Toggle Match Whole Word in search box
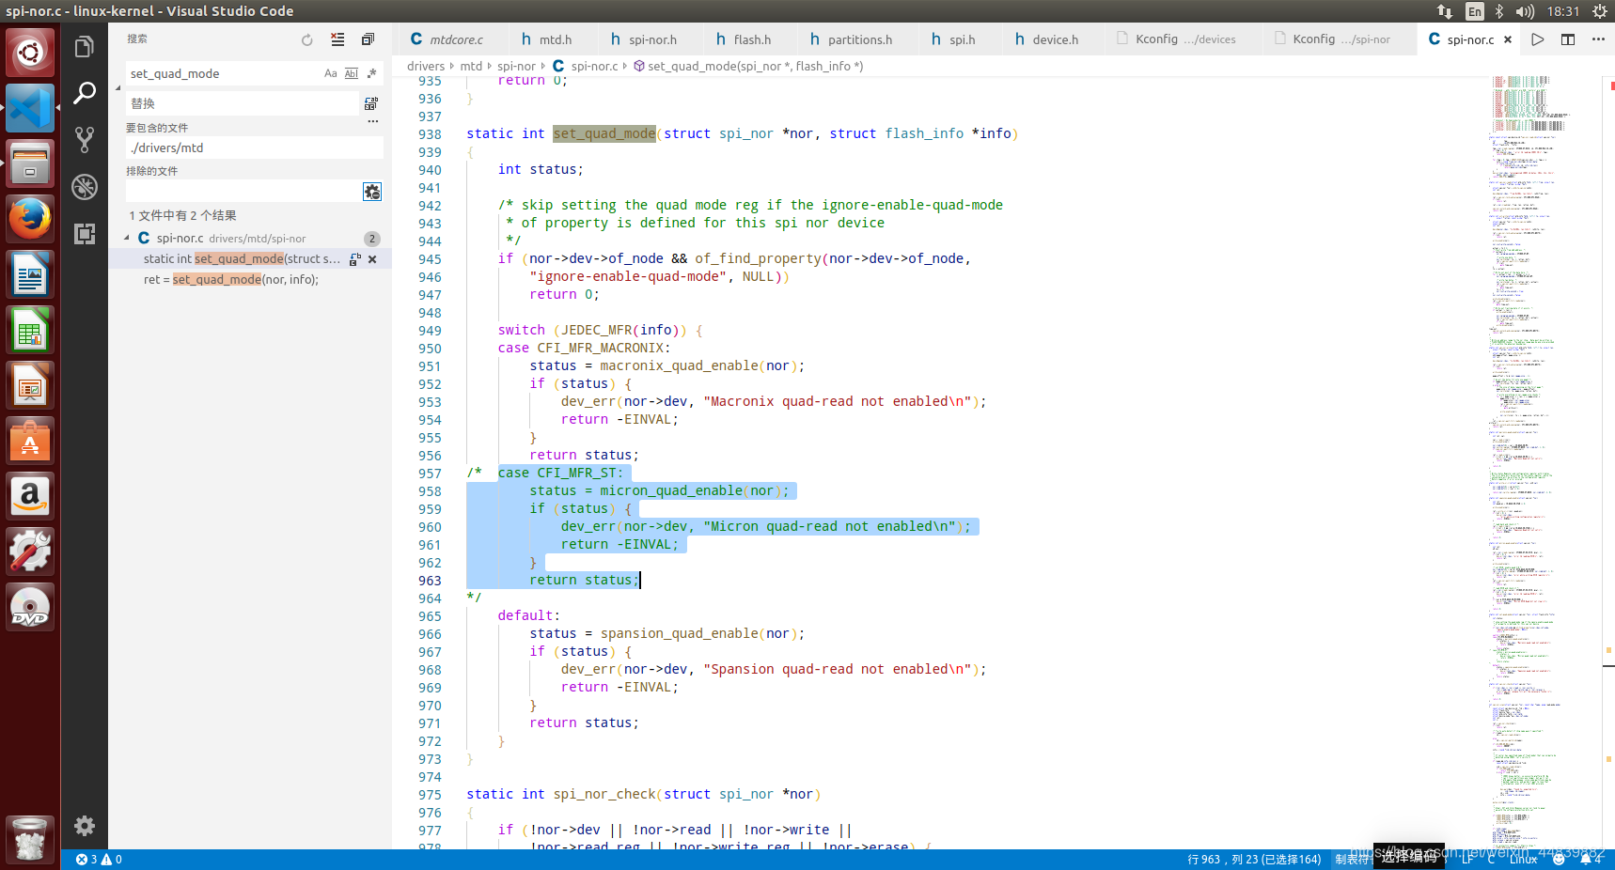Viewport: 1615px width, 870px height. 352,73
